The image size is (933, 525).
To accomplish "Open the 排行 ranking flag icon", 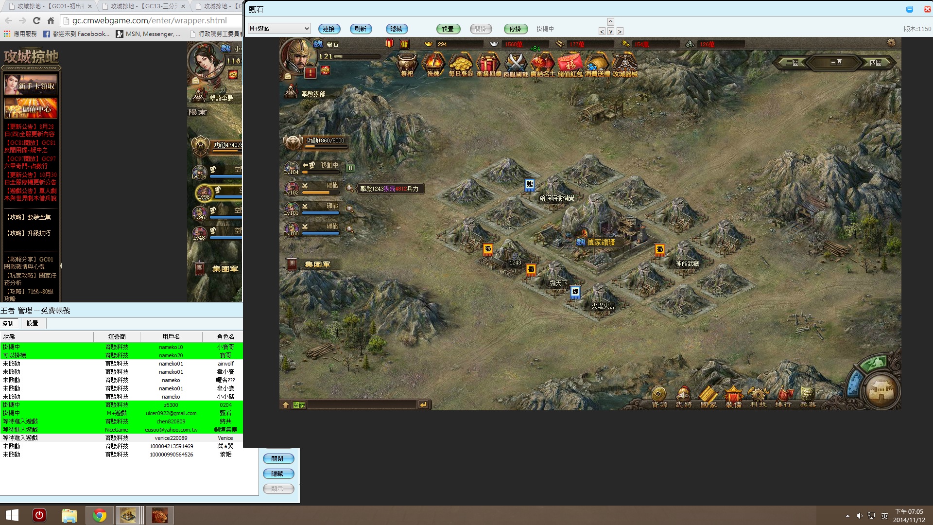I will coord(783,397).
